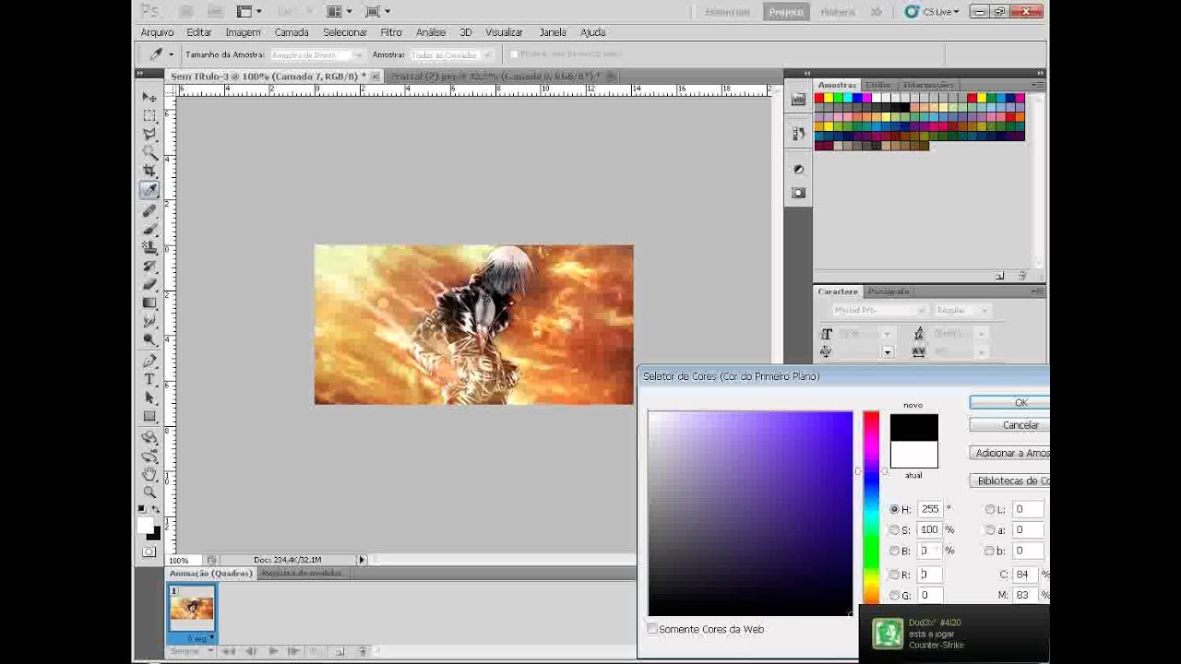Image resolution: width=1181 pixels, height=664 pixels.
Task: Open the status bar info arrow
Action: point(362,560)
